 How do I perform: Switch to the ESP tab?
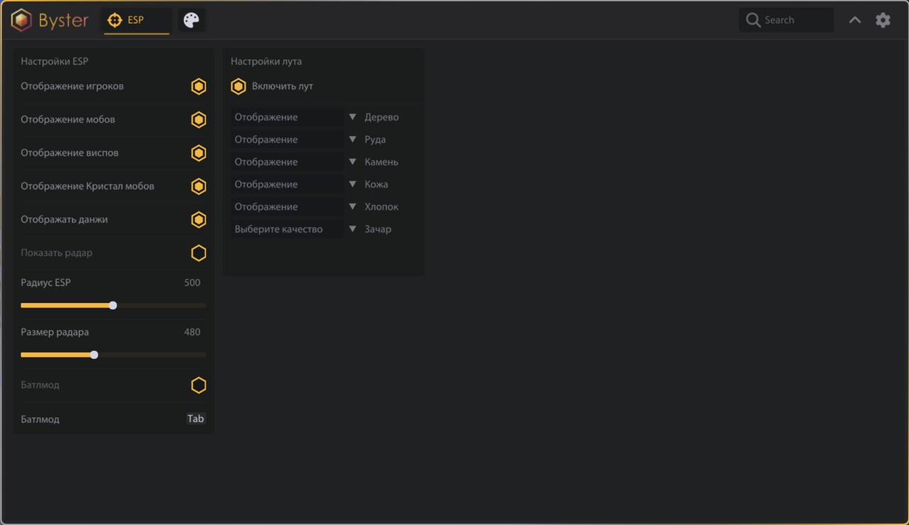(x=136, y=20)
